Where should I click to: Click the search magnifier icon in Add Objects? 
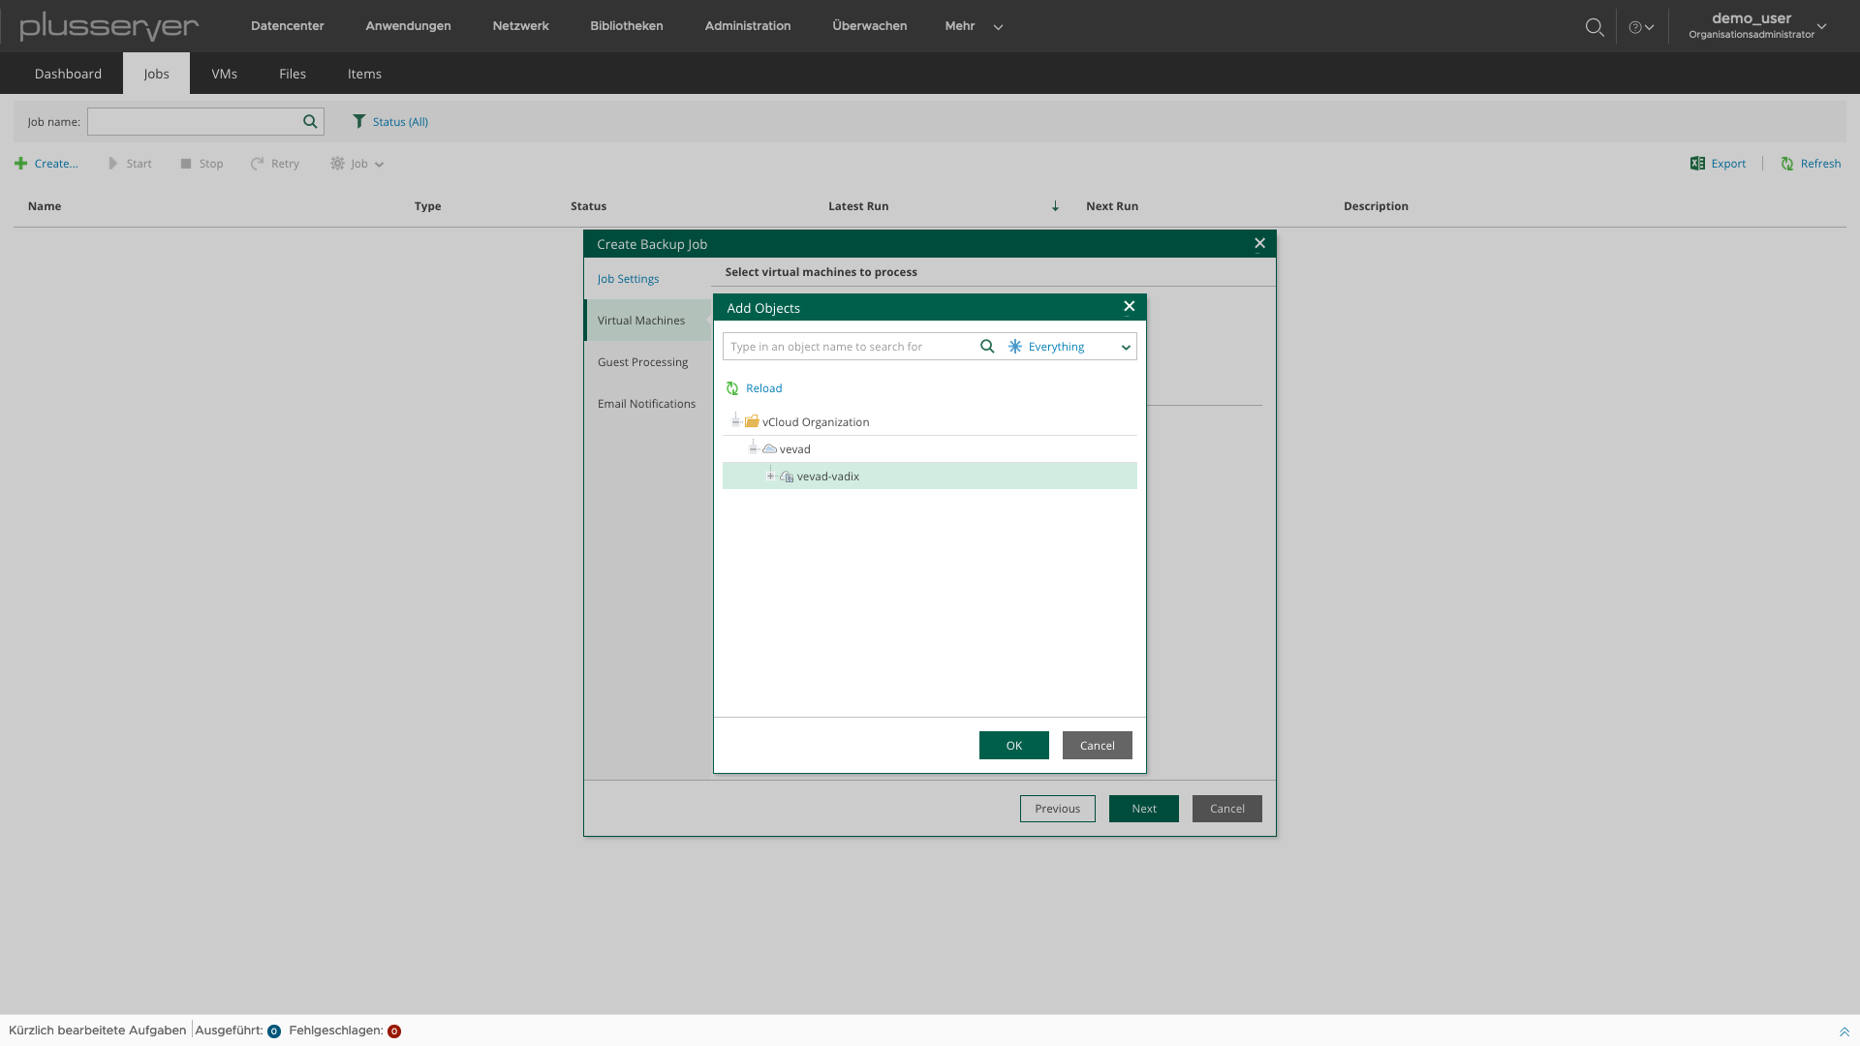coord(987,346)
